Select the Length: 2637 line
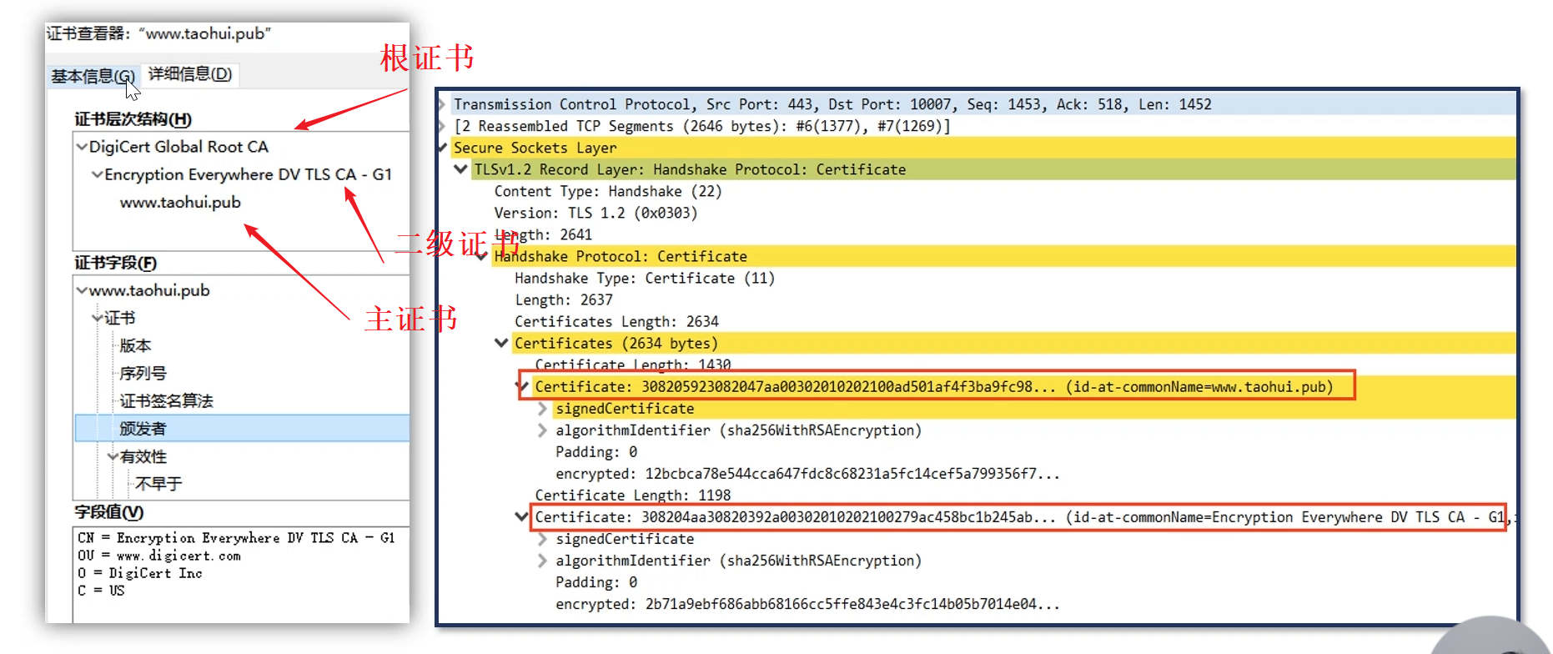This screenshot has width=1553, height=654. coord(564,299)
